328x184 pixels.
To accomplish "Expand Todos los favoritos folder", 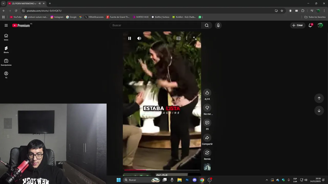I will pos(315,17).
